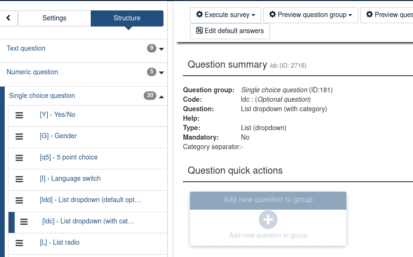Open the Preview question group dropdown

coord(310,15)
